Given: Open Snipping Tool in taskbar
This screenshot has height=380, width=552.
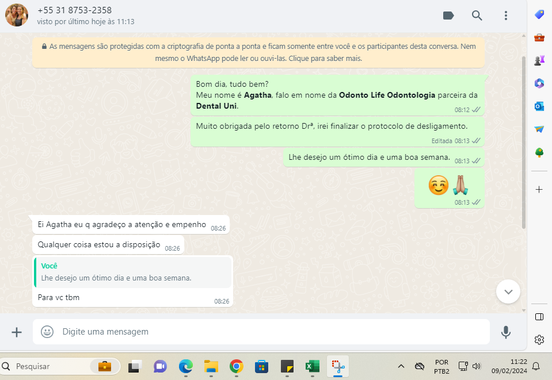Looking at the screenshot, I should point(338,366).
